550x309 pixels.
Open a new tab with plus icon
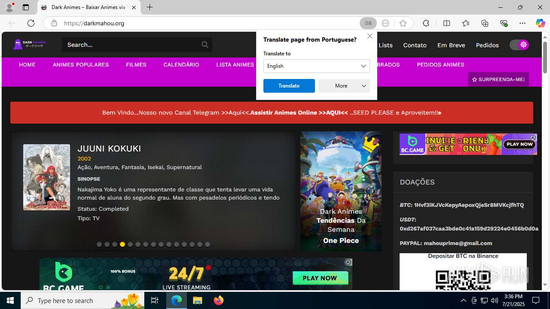[150, 7]
